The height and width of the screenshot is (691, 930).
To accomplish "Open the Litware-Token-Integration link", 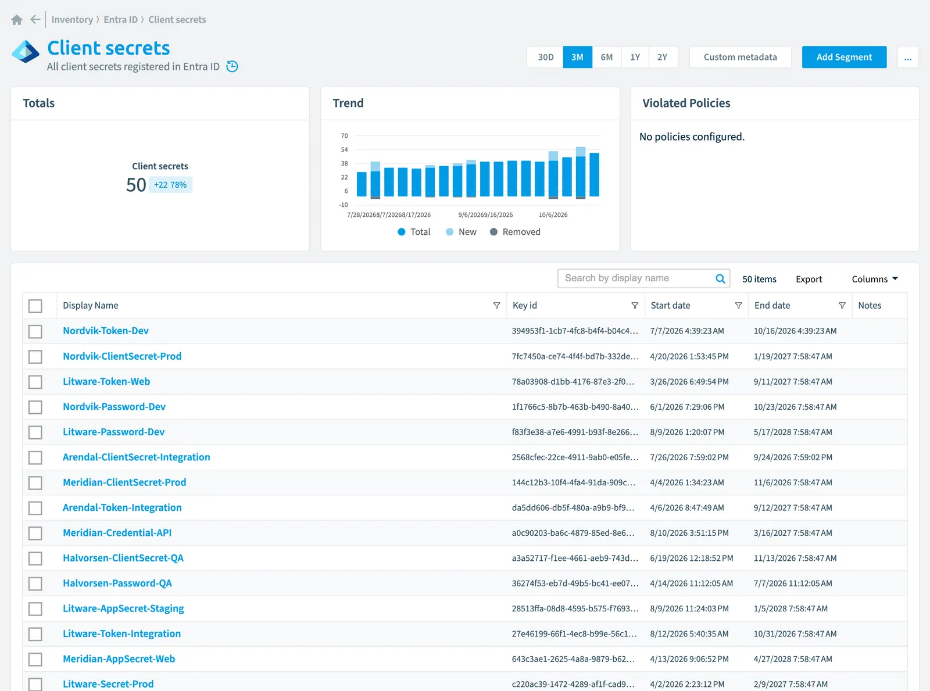I will coord(122,634).
